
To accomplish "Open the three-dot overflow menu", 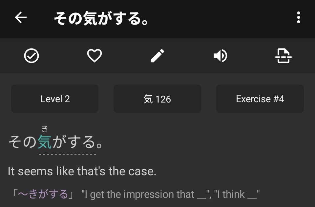I will click(298, 18).
